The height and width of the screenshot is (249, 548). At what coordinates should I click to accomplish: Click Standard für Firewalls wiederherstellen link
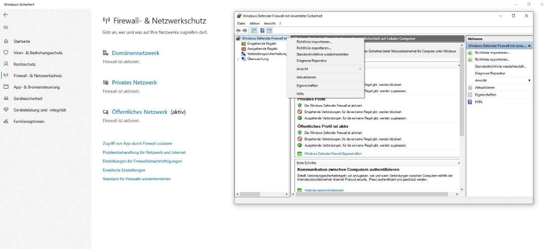click(x=137, y=179)
